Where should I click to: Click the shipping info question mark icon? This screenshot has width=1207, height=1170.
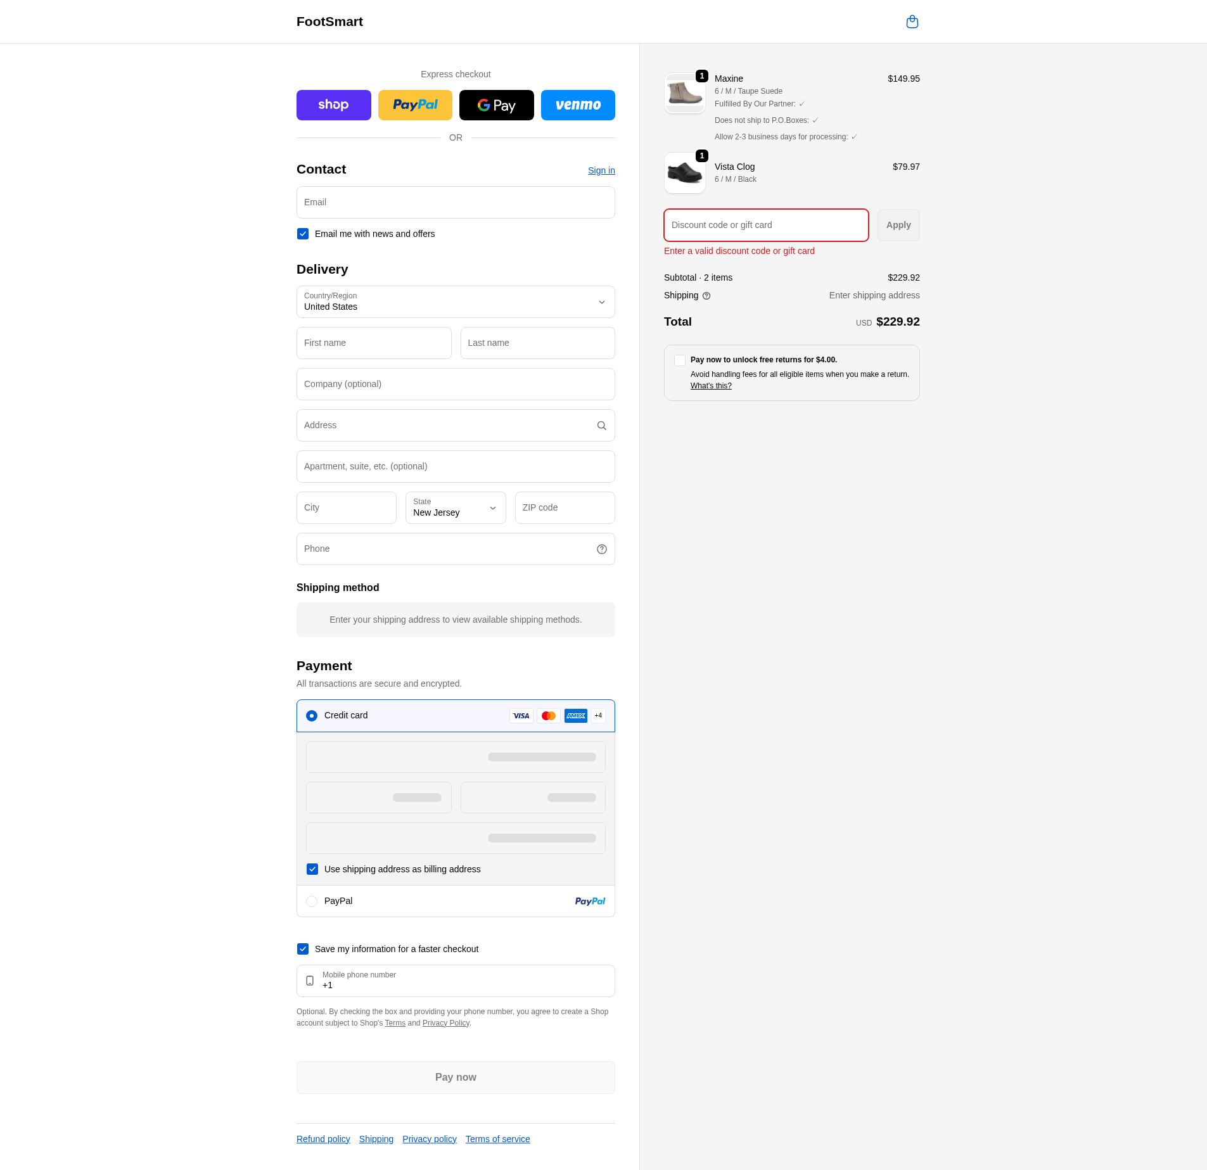(706, 296)
